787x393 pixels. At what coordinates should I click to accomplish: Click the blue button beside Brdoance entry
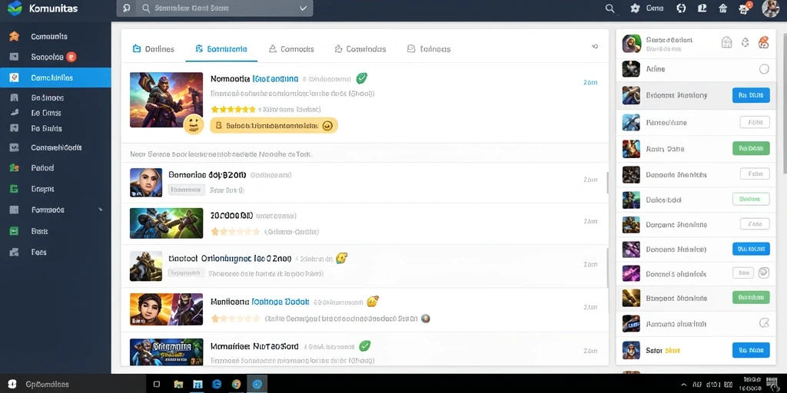[x=751, y=94]
